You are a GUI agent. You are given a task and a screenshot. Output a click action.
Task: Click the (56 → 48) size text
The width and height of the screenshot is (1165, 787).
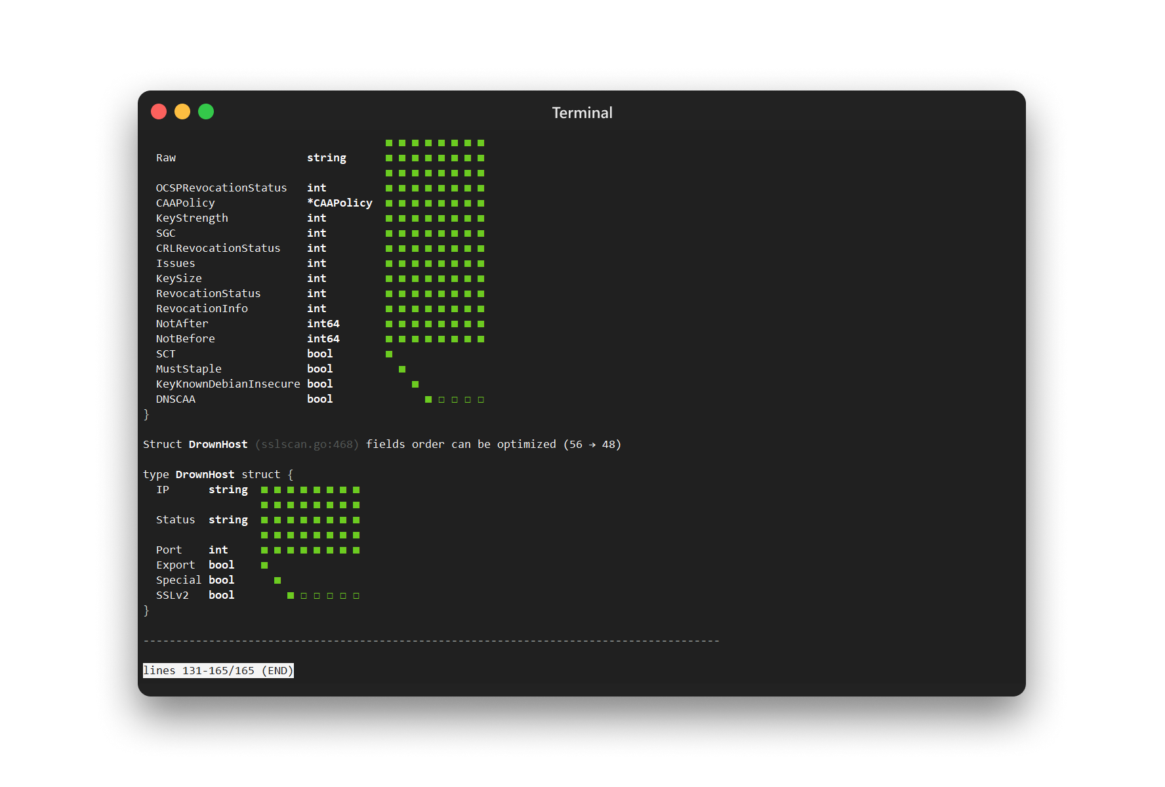pos(592,445)
